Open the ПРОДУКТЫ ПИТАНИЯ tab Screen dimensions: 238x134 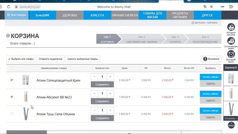click(x=180, y=15)
